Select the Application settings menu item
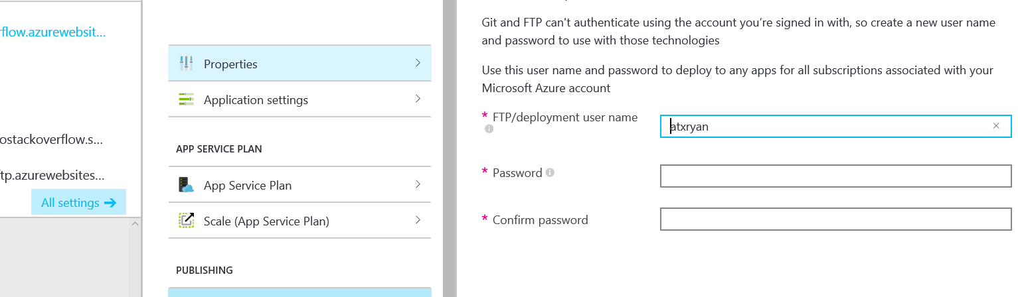The height and width of the screenshot is (297, 1018). tap(256, 100)
